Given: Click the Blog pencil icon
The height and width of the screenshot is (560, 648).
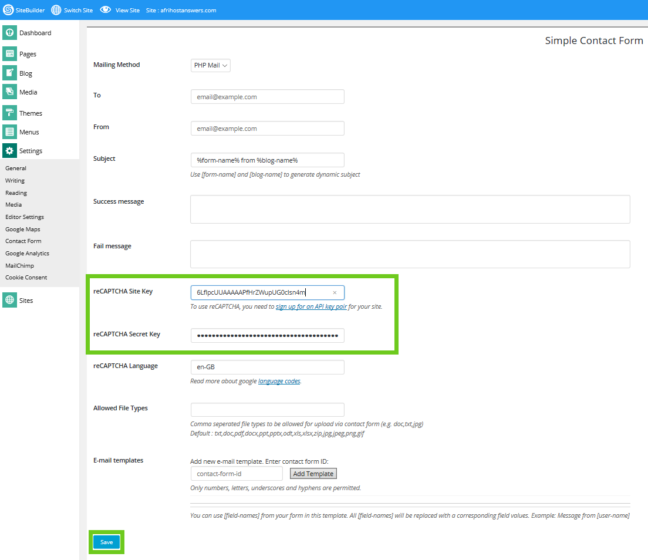Looking at the screenshot, I should [9, 73].
